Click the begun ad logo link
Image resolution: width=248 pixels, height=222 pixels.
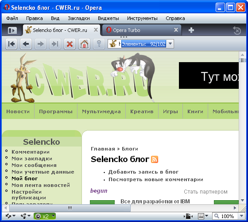[x=99, y=191]
